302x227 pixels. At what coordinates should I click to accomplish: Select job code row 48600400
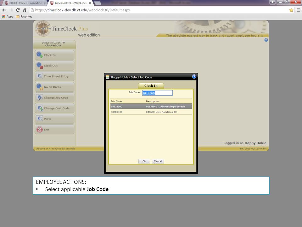pos(151,112)
